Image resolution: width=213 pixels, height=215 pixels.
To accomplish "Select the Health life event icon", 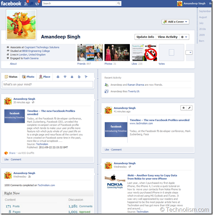I will [x=79, y=77].
